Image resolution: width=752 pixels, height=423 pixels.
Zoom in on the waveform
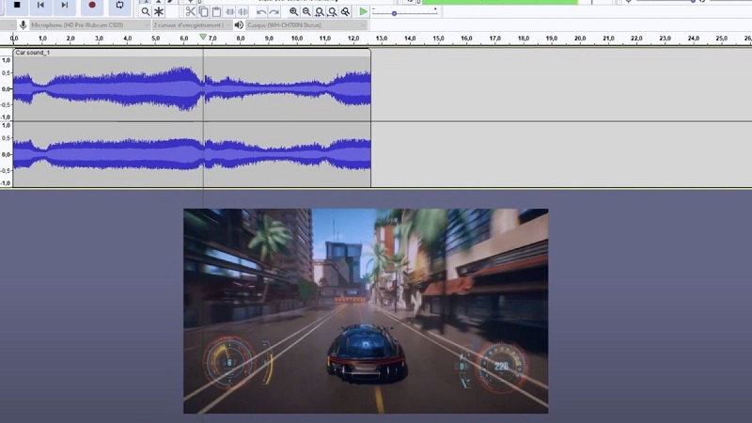(x=293, y=11)
